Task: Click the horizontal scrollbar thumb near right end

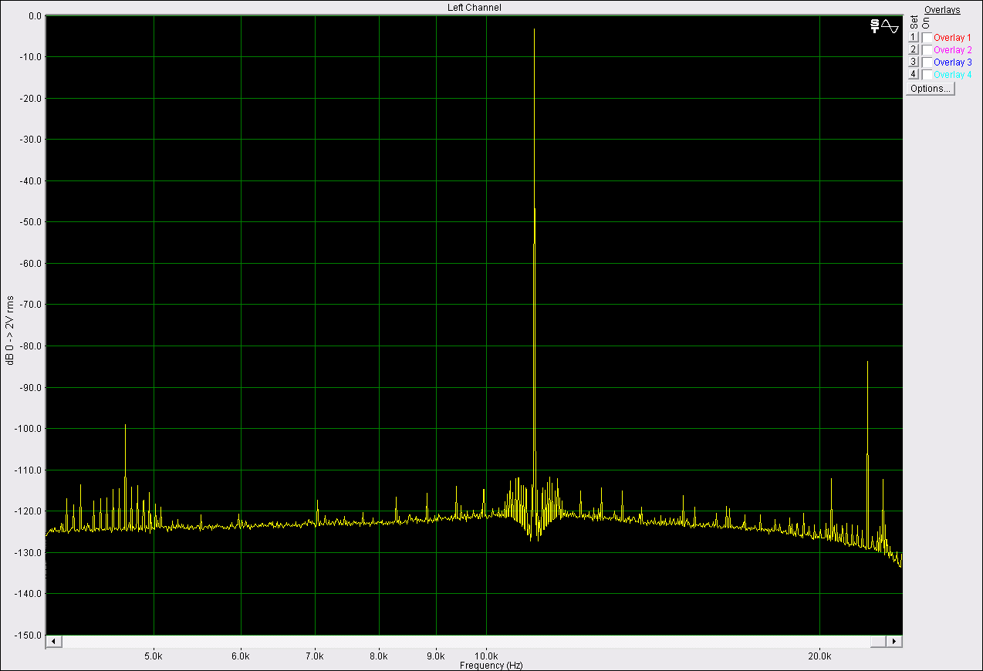Action: point(878,641)
